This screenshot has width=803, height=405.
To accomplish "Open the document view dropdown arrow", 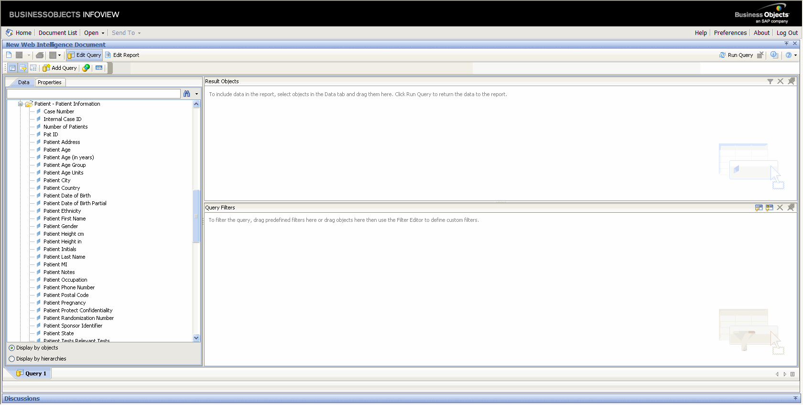I will click(x=60, y=55).
